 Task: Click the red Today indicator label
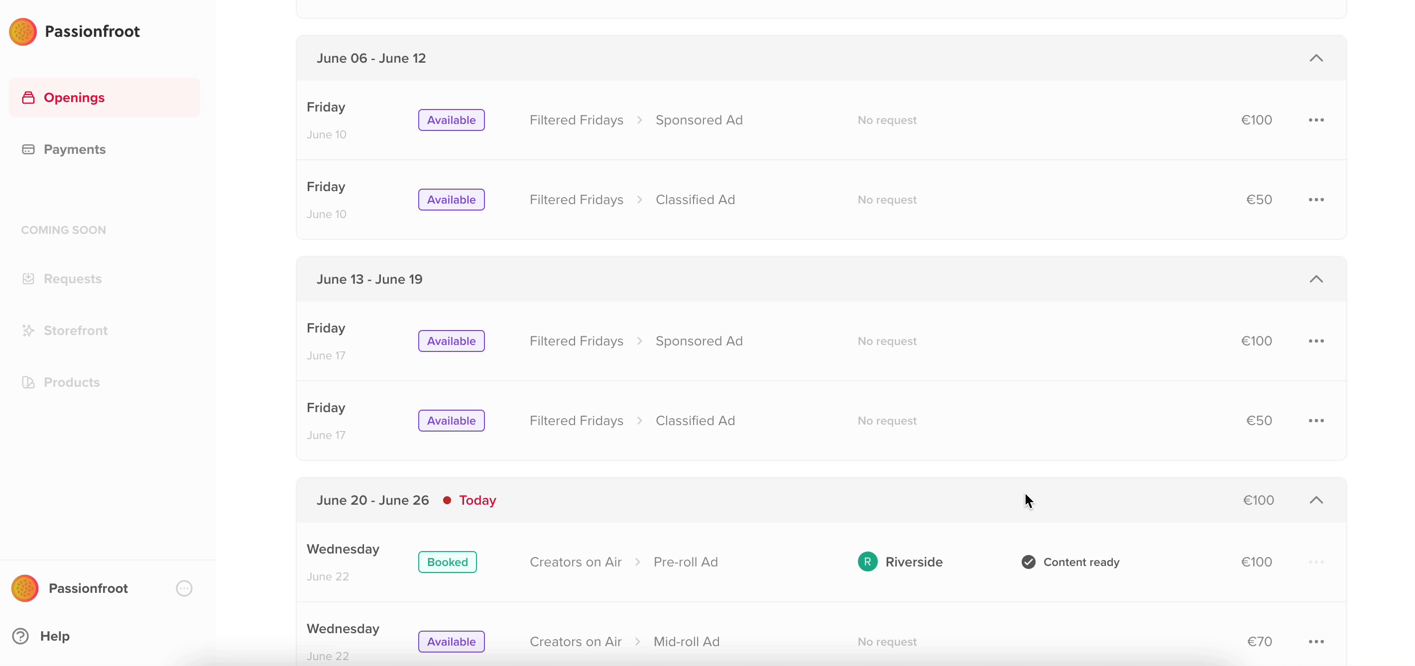pyautogui.click(x=477, y=500)
